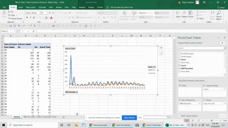Image resolution: width=228 pixels, height=128 pixels.
Task: Toggle Underline formatting in Font group
Action: click(34, 17)
